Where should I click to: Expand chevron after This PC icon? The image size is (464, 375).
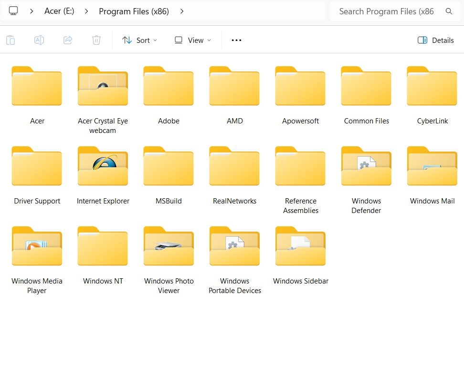pyautogui.click(x=32, y=11)
